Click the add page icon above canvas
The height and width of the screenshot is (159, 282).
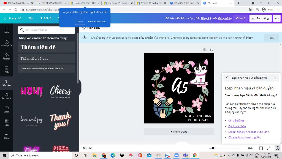(x=211, y=50)
